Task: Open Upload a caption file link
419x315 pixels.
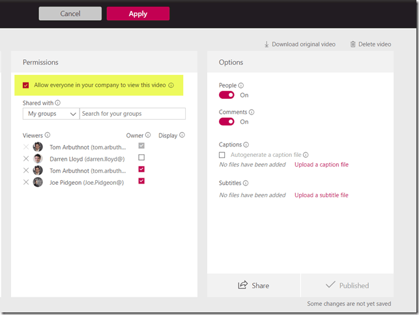Action: point(321,165)
